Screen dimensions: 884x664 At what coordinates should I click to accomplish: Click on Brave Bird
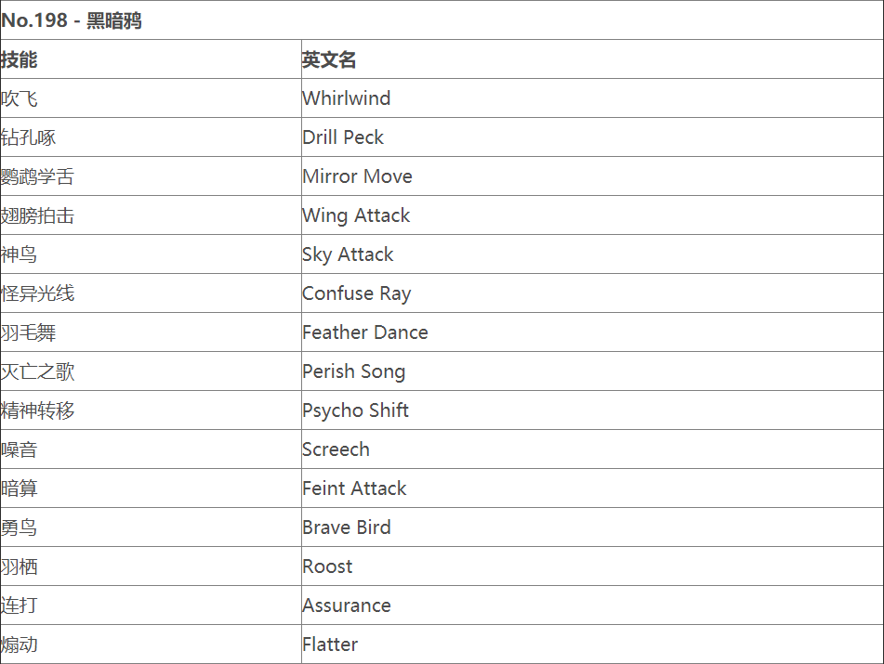tap(346, 527)
